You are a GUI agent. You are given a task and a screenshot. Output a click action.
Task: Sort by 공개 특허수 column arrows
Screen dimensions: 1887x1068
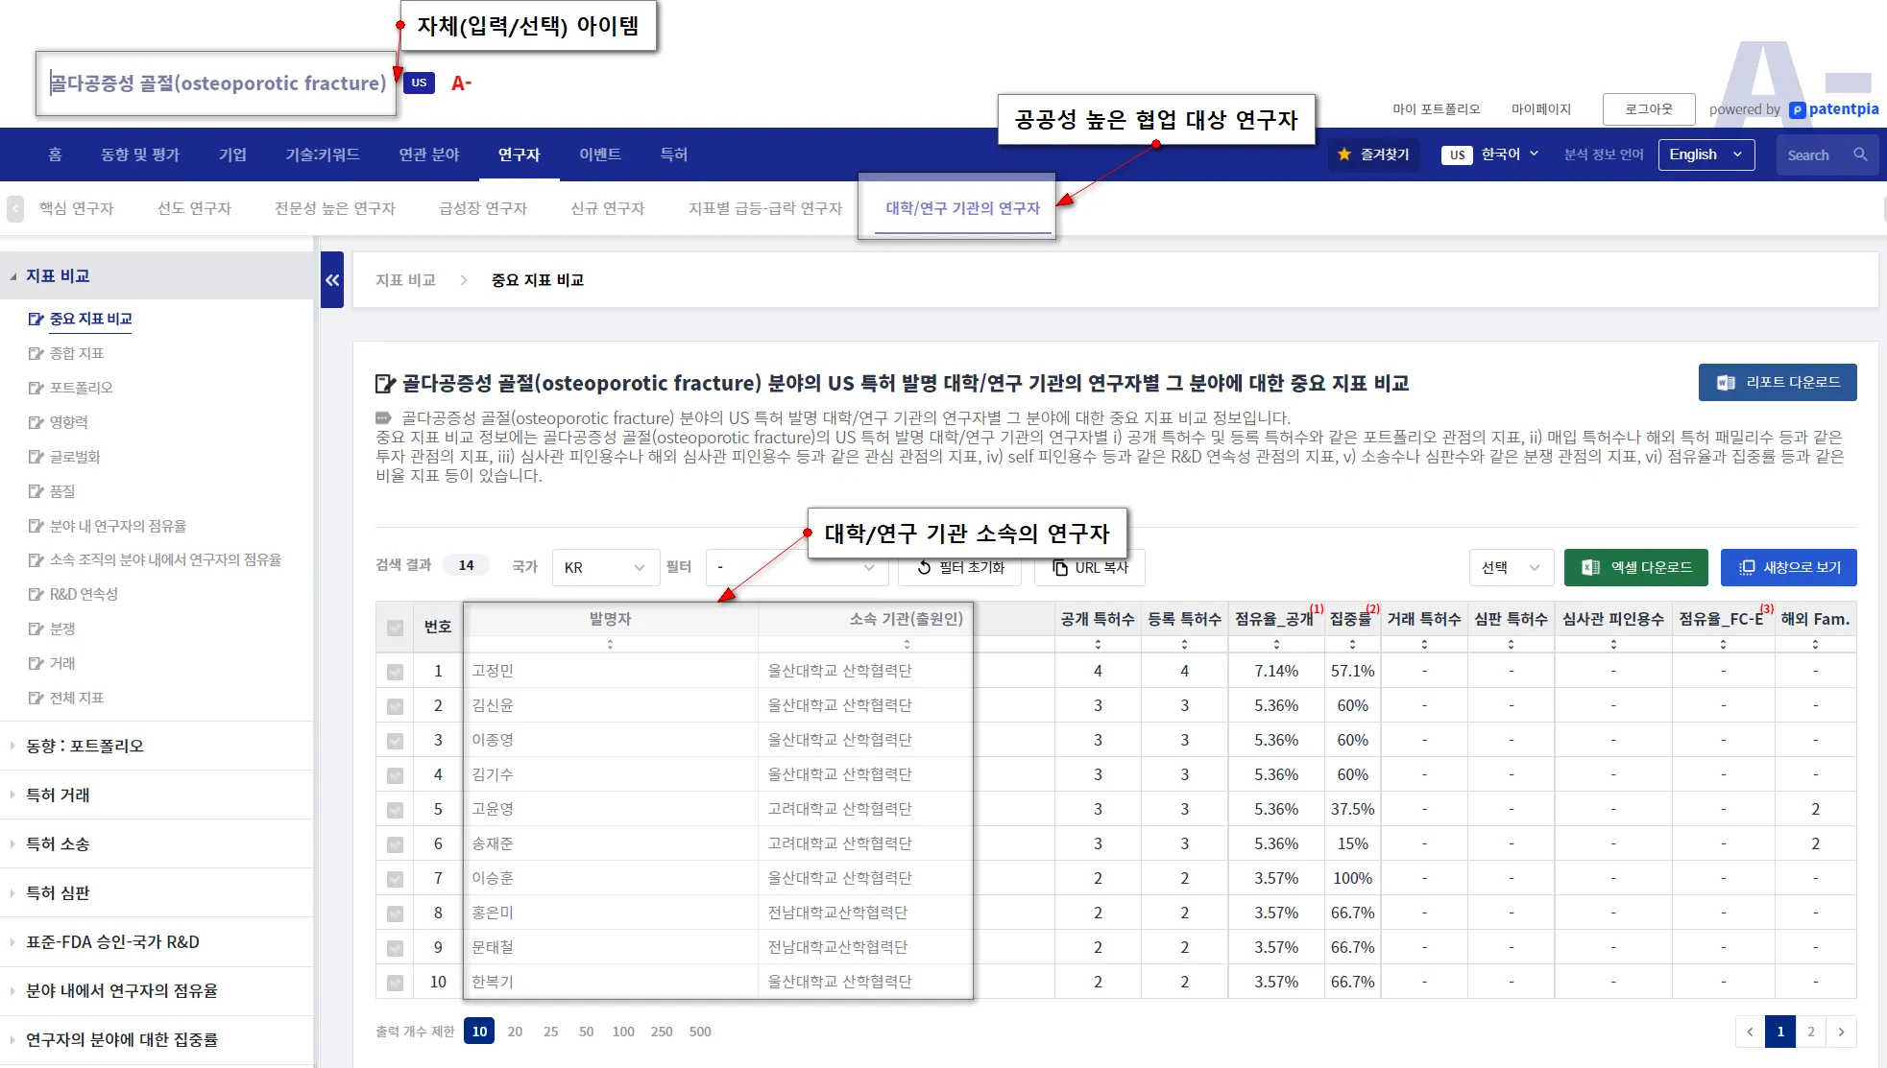pyautogui.click(x=1098, y=645)
